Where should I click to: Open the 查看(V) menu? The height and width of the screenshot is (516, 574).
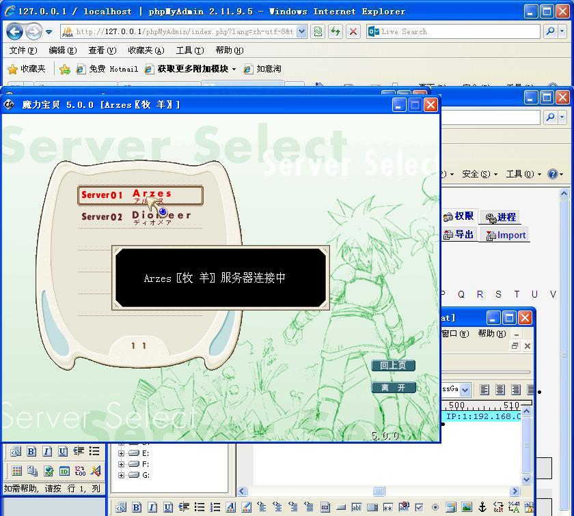[102, 51]
